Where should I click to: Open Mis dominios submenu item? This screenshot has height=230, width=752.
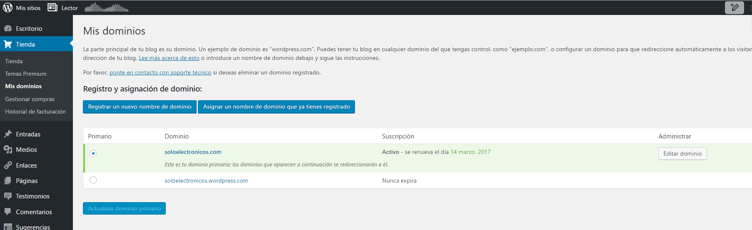click(23, 86)
